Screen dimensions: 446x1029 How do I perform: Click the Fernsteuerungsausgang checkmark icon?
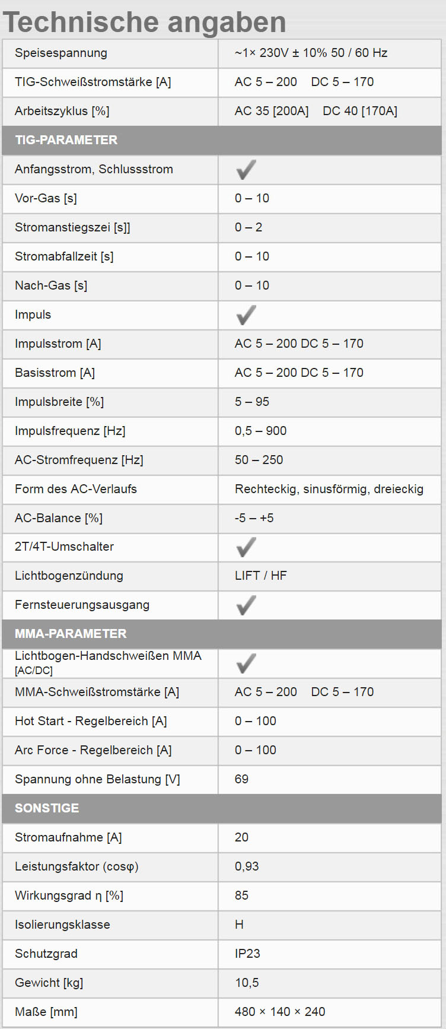tap(246, 605)
